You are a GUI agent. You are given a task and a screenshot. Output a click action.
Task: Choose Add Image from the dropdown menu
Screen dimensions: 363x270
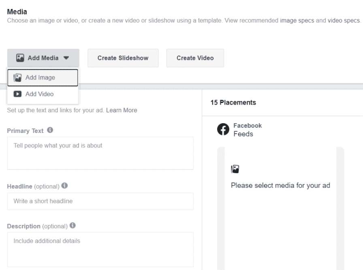click(x=43, y=77)
